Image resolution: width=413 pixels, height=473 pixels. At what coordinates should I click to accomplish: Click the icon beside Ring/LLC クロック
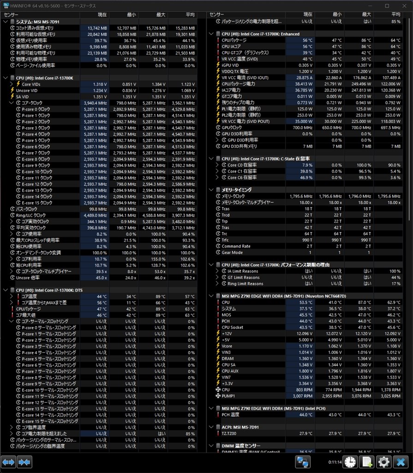pyautogui.click(x=12, y=215)
